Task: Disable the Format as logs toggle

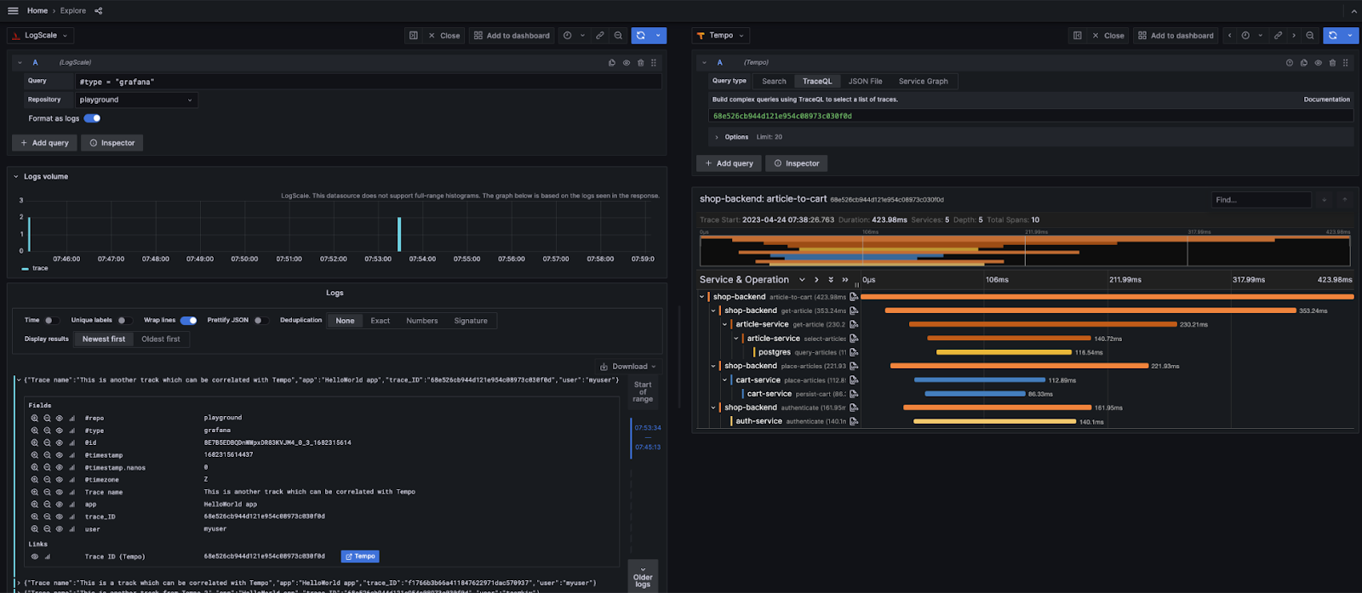Action: [92, 118]
